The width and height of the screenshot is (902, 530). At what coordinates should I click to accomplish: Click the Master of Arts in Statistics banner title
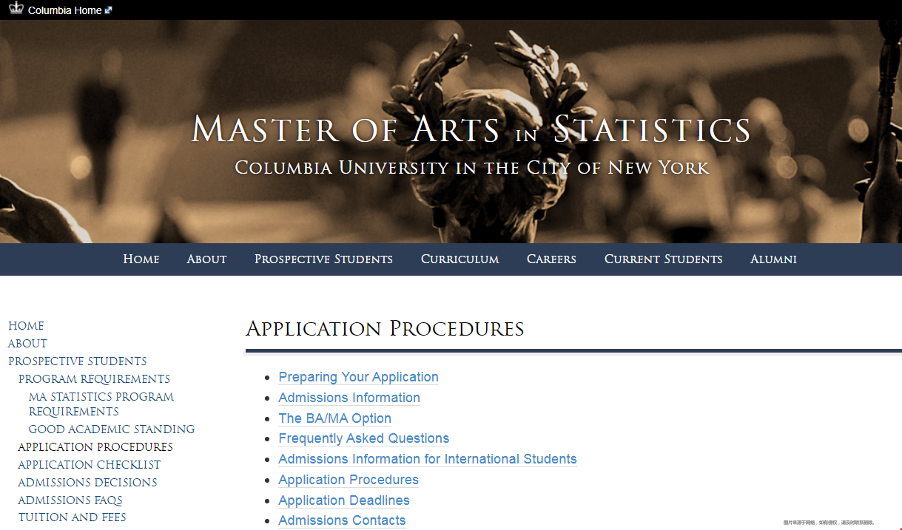(471, 129)
